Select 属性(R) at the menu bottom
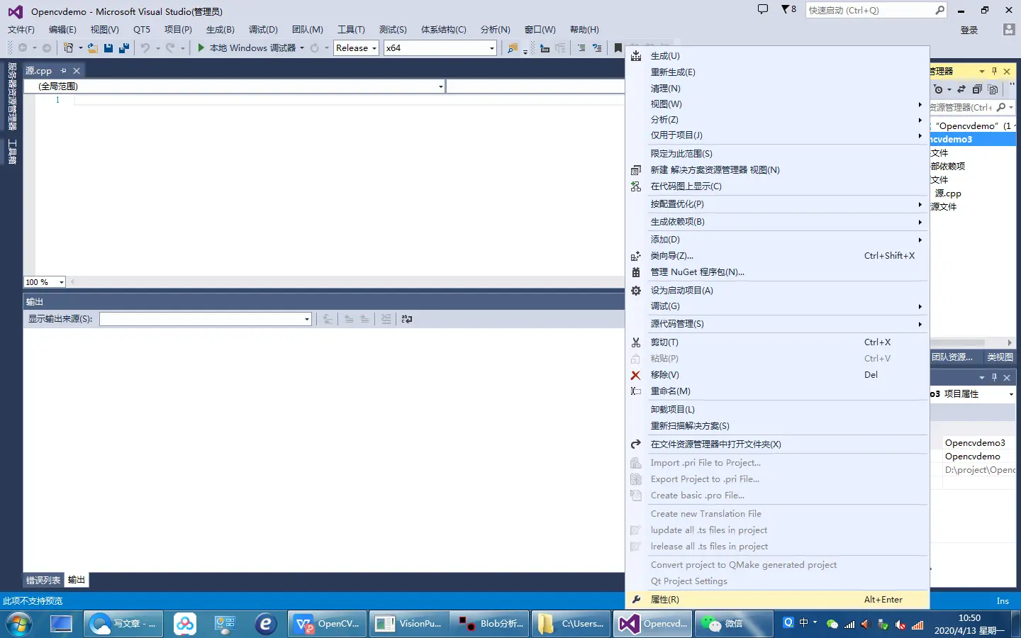Image resolution: width=1021 pixels, height=638 pixels. (777, 600)
